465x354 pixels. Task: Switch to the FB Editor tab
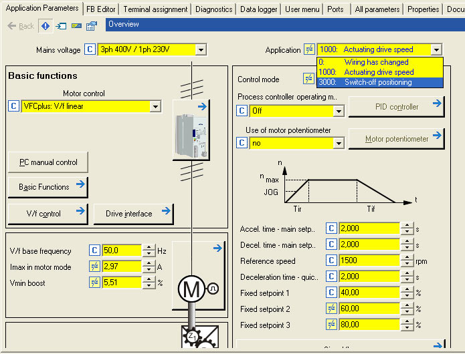[x=100, y=9]
